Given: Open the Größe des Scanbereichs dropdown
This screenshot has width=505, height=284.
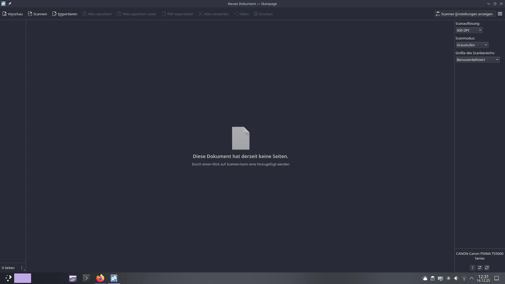Looking at the screenshot, I should tap(477, 60).
